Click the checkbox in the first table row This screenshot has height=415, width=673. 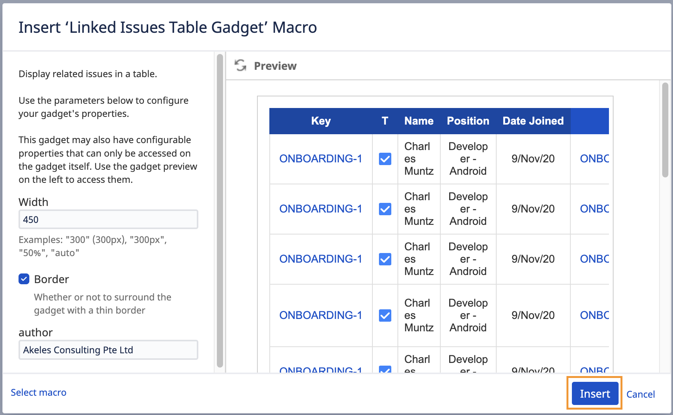pyautogui.click(x=385, y=159)
